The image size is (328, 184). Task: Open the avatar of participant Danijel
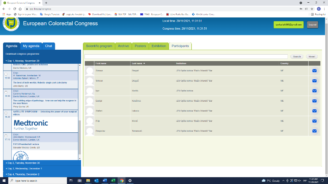(90, 101)
